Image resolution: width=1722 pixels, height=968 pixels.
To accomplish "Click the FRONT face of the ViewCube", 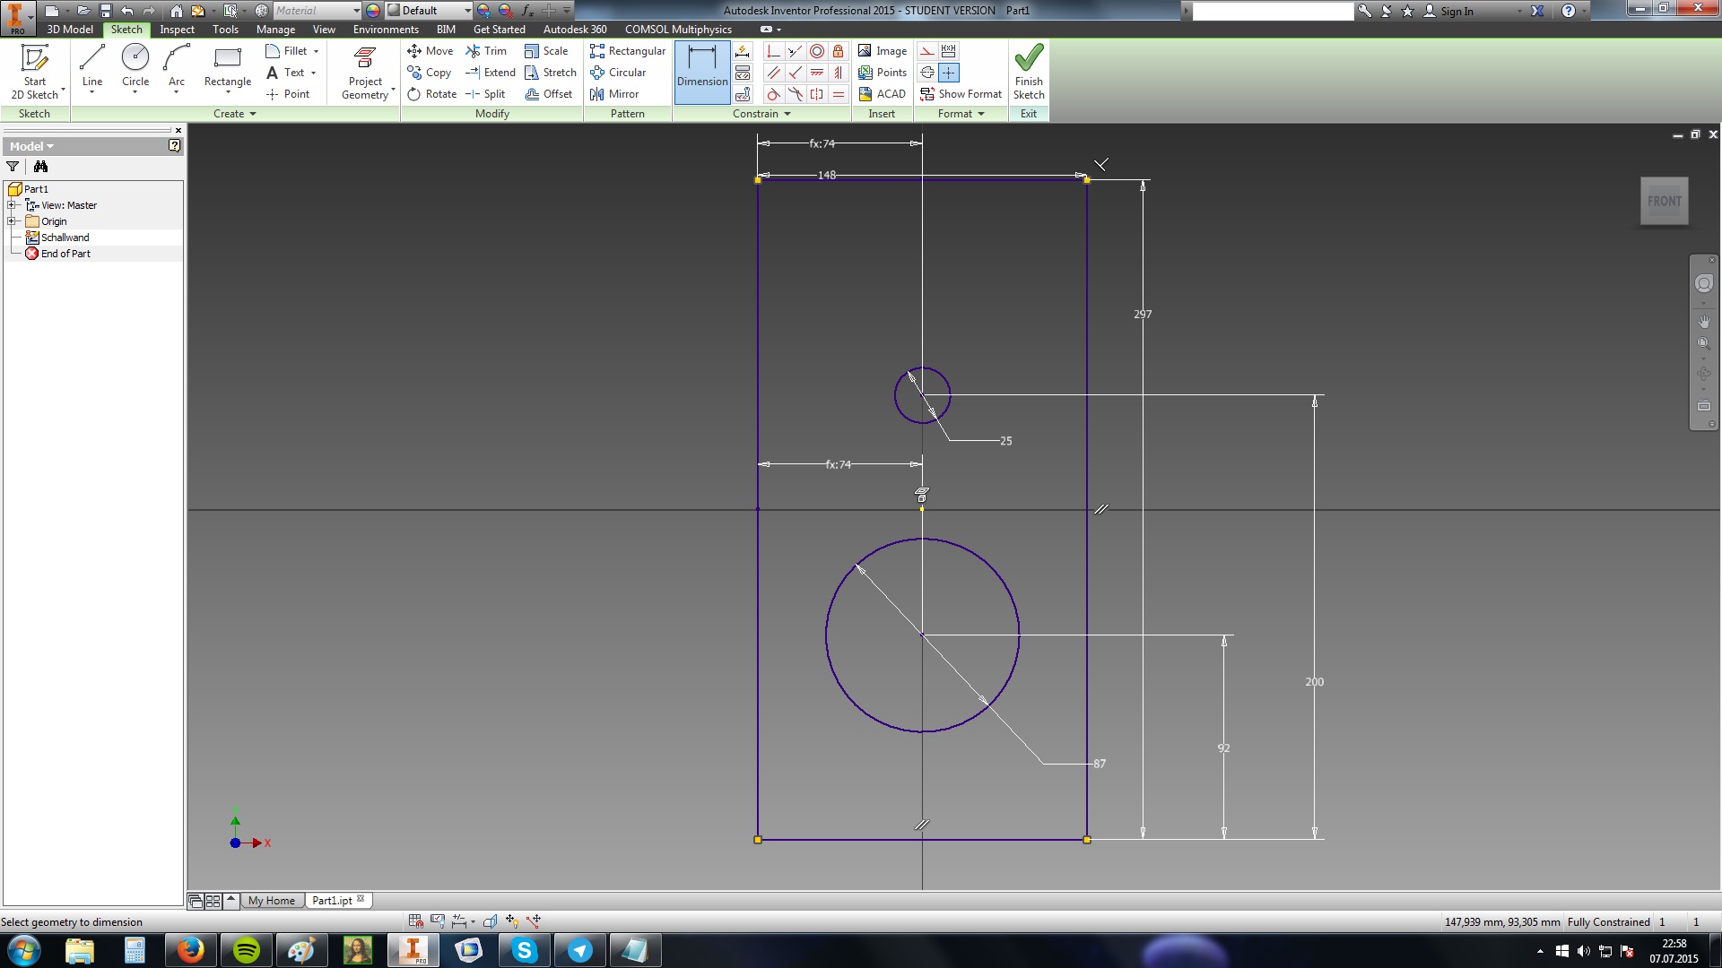I will pyautogui.click(x=1664, y=201).
